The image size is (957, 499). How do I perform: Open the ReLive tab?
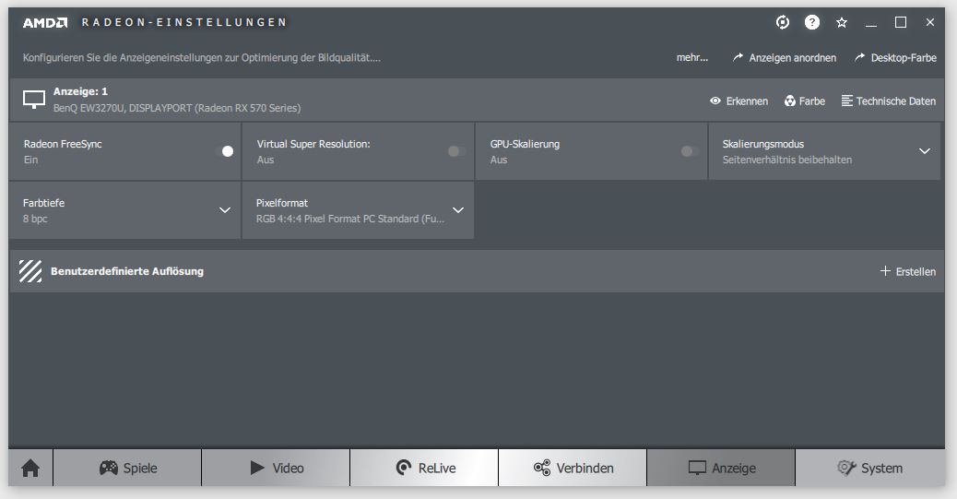click(424, 468)
